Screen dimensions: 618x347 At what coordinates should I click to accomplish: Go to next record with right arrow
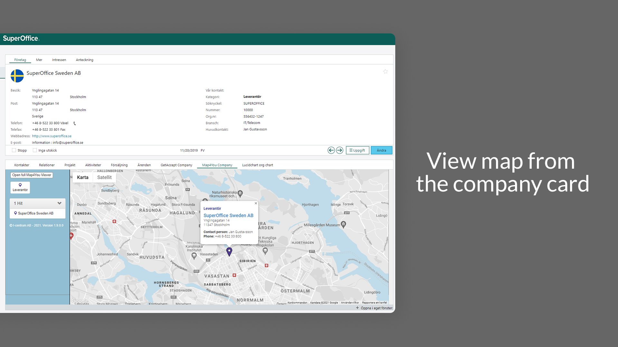coord(340,150)
